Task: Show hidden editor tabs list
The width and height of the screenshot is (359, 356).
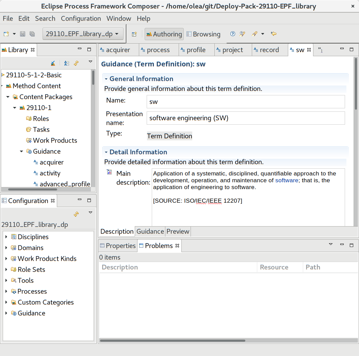Action: [x=320, y=50]
